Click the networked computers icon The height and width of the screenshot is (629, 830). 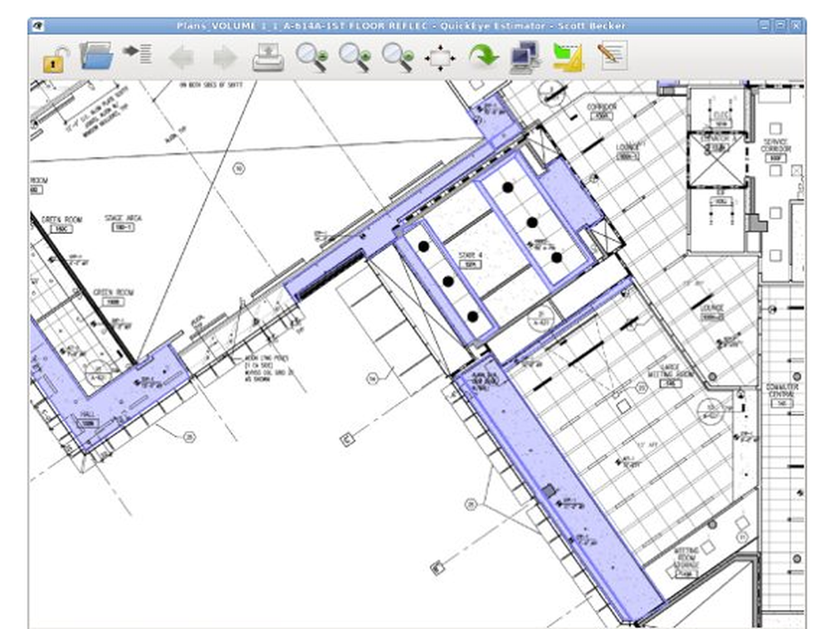coord(525,57)
